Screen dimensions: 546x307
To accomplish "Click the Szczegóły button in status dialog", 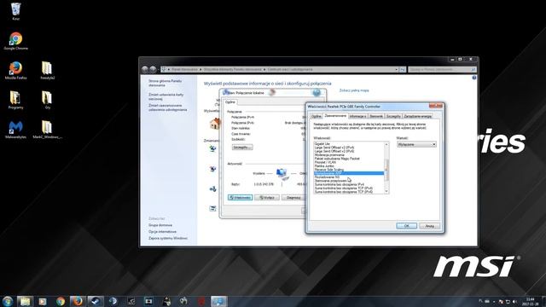I will (242, 148).
